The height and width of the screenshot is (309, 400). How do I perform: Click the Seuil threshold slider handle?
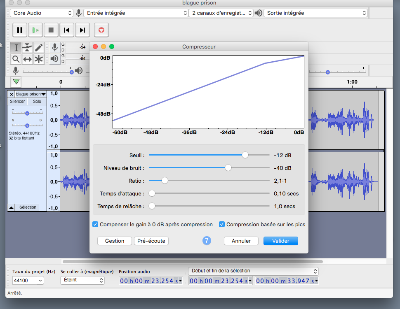pos(245,155)
